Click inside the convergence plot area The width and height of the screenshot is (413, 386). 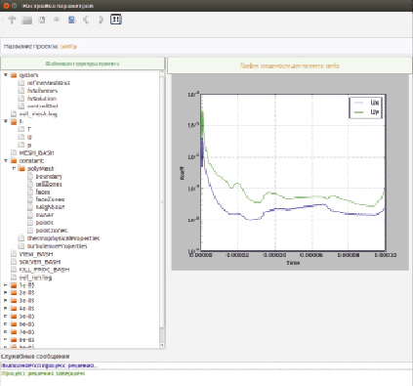coord(293,173)
